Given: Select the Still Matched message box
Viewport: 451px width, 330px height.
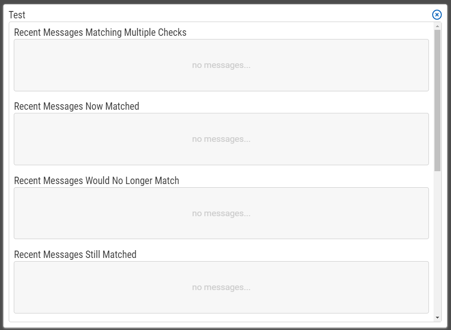Looking at the screenshot, I should 221,287.
